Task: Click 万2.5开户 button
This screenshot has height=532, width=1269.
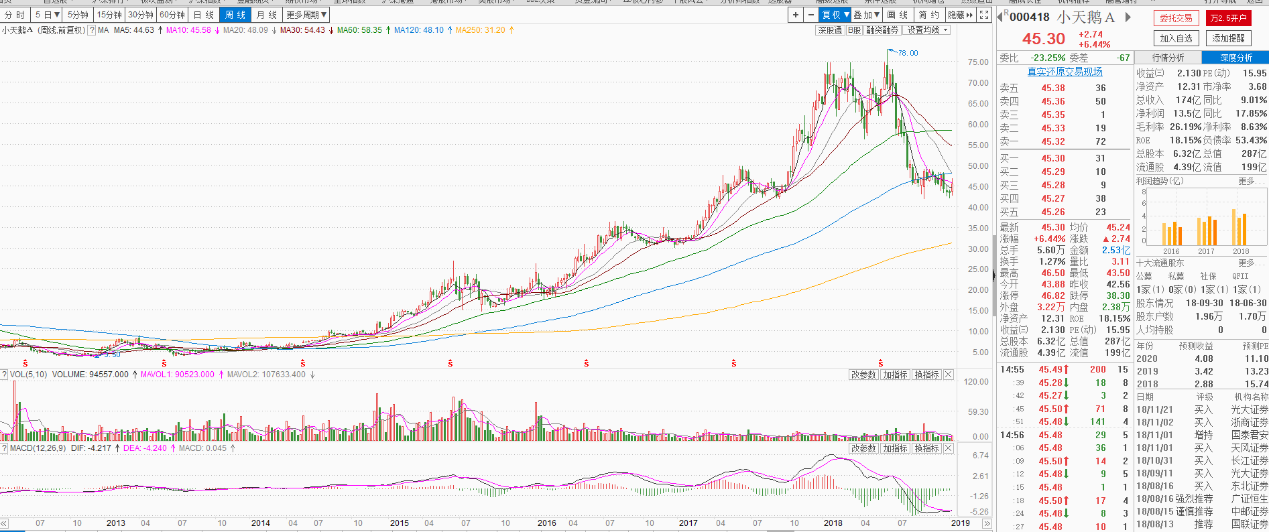Action: [x=1228, y=18]
